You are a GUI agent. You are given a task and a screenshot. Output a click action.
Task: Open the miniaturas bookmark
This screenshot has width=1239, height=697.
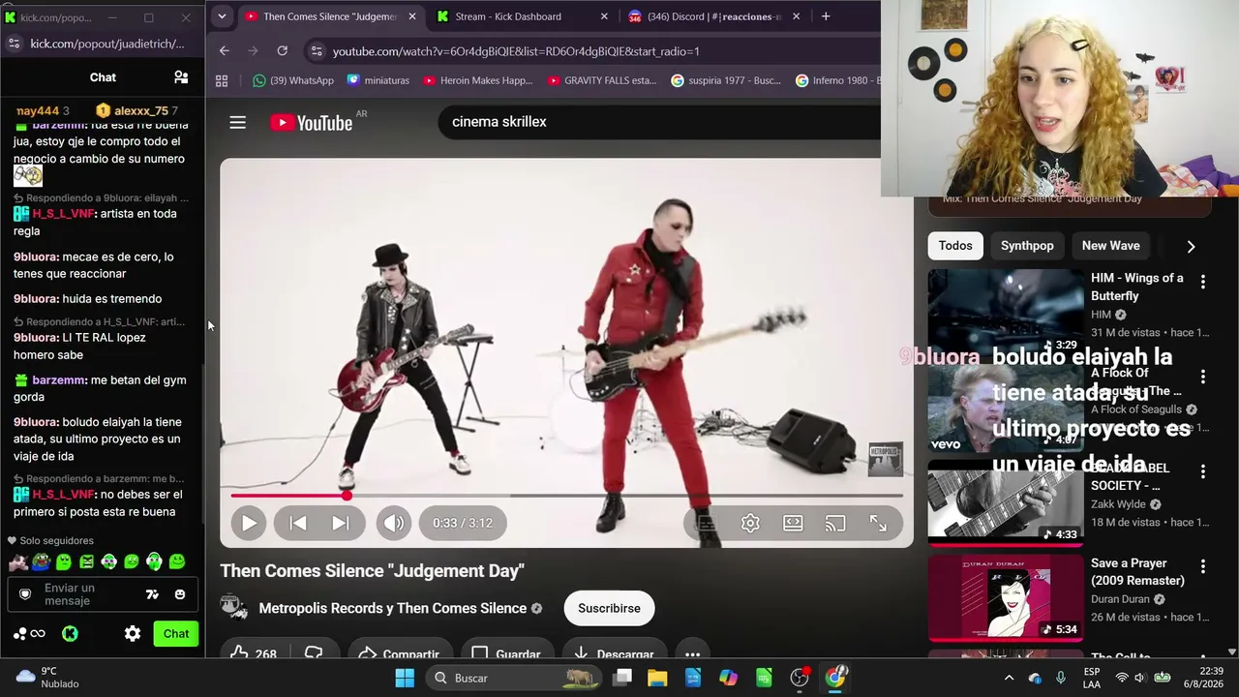tap(378, 80)
